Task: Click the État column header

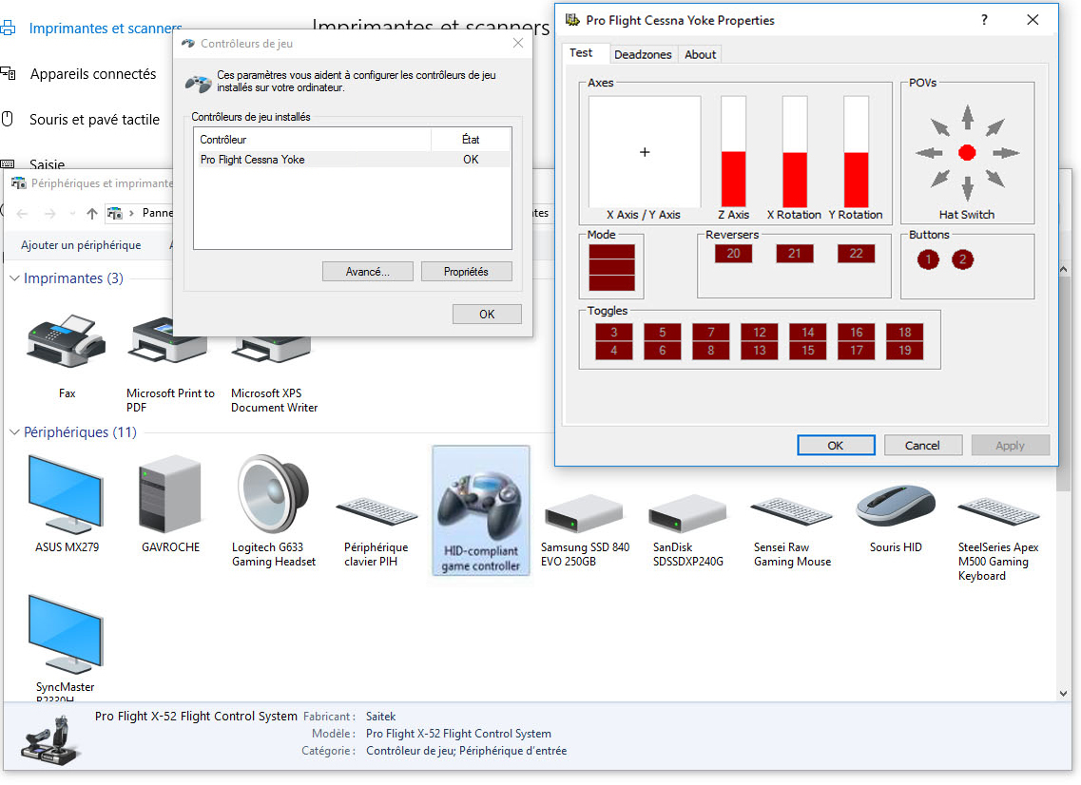Action: (471, 139)
